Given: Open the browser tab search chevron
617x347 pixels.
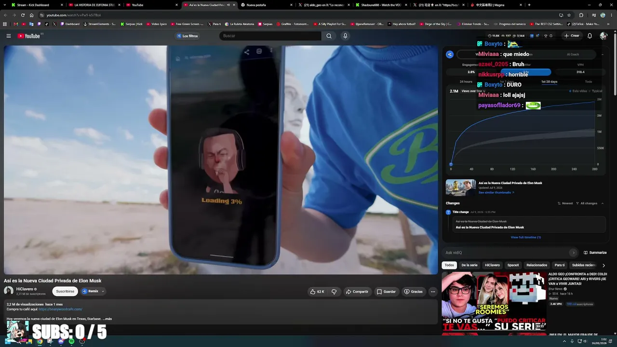Looking at the screenshot, I should tap(5, 5).
